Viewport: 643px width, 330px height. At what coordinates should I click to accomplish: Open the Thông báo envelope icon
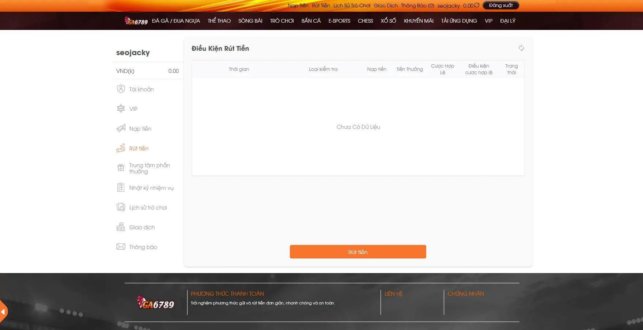[x=121, y=247]
